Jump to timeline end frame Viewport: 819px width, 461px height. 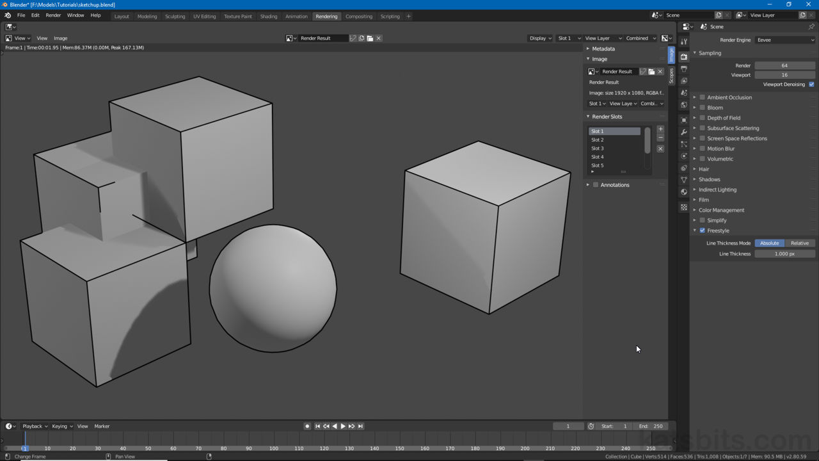(360, 426)
